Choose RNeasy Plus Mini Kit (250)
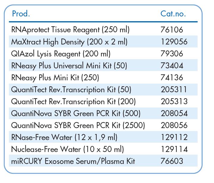This screenshot has height=183, width=214. pyautogui.click(x=55, y=77)
